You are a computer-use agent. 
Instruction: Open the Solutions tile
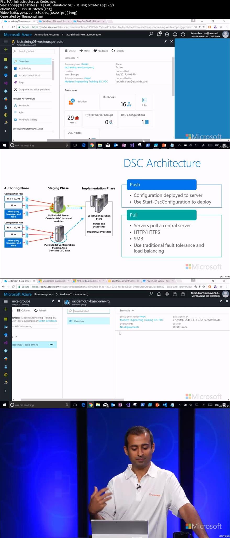[x=82, y=101]
